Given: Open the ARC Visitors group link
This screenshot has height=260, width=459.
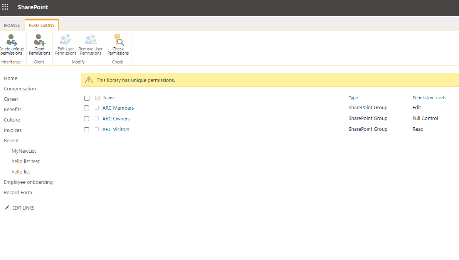Looking at the screenshot, I should (116, 130).
